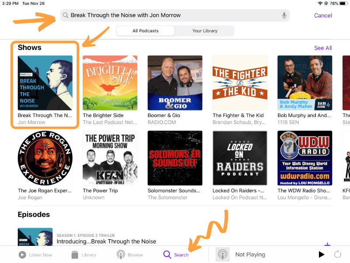This screenshot has height=263, width=350.
Task: Open Solomonster Sounds Off artwork
Action: [x=175, y=158]
